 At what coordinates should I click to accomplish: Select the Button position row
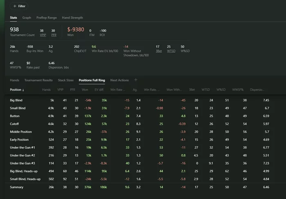pos(15,116)
